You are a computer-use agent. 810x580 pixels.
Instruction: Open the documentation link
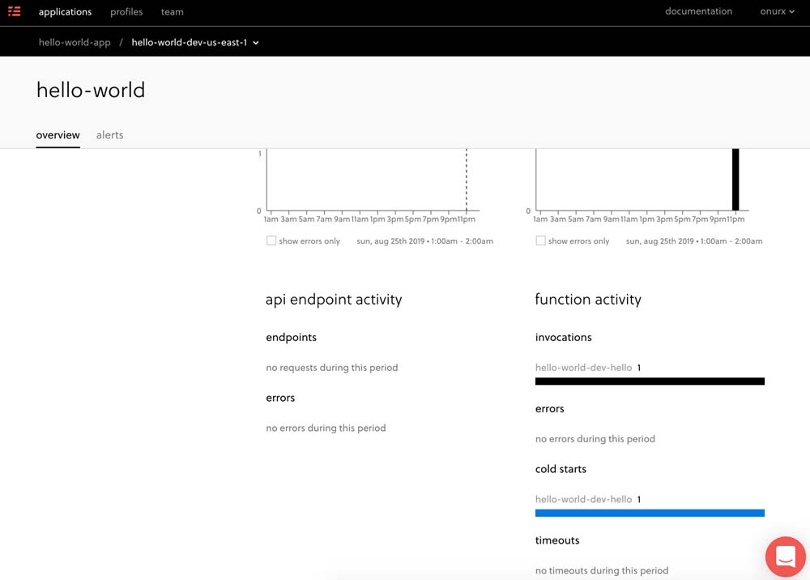698,11
